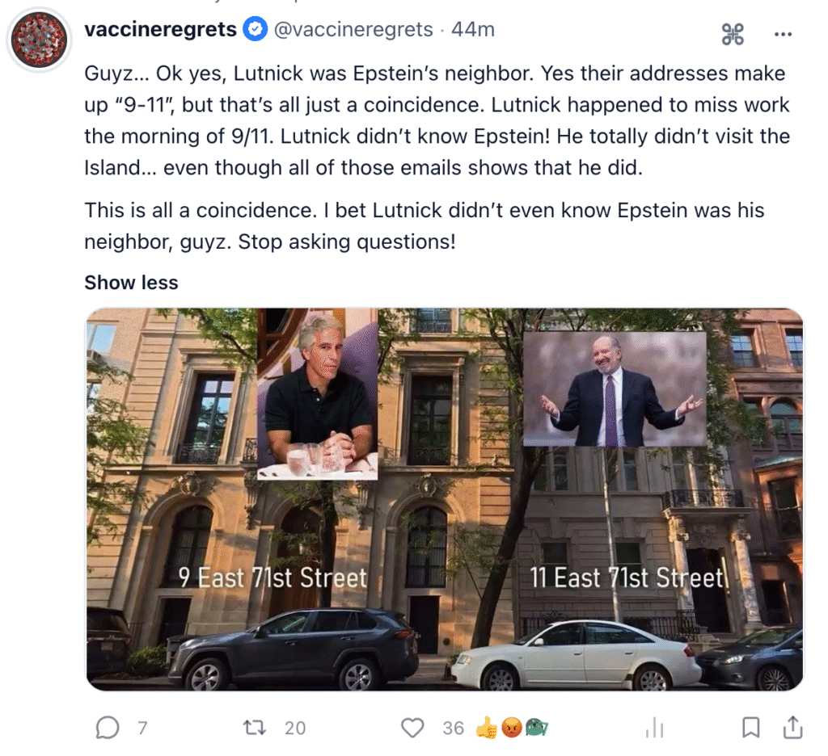The image size is (828, 756).
Task: Click the retweet count 20
Action: 295,728
